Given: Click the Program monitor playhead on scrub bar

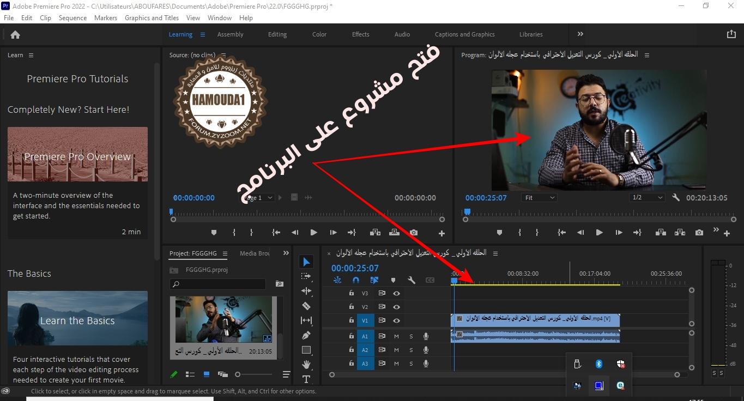Looking at the screenshot, I should click(467, 212).
